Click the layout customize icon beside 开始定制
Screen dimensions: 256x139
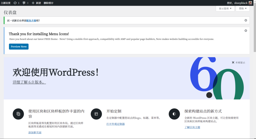[x=96, y=114]
